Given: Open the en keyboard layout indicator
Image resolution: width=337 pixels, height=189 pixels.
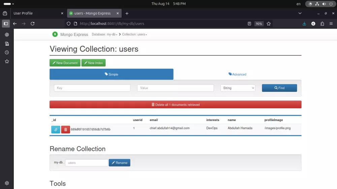Looking at the screenshot, I should (299, 4).
